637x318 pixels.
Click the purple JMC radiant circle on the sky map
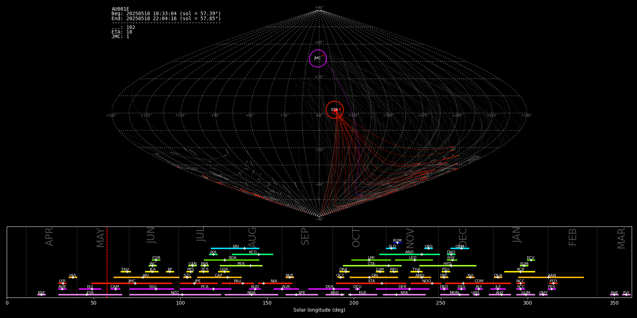(x=318, y=58)
